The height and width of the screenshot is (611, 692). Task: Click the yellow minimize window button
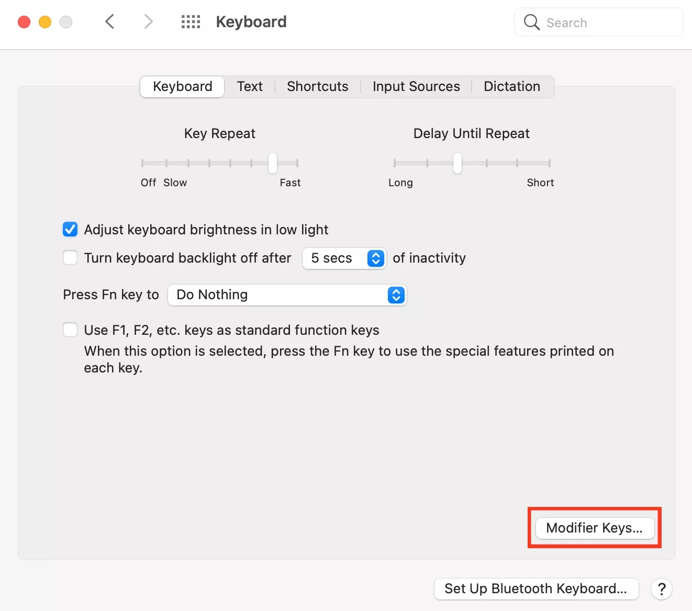[45, 22]
